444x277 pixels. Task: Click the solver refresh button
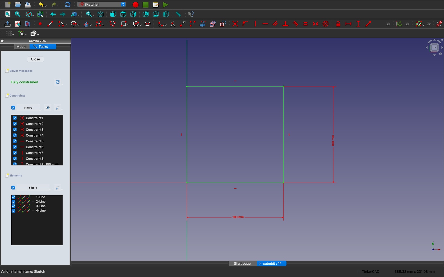pos(58,82)
